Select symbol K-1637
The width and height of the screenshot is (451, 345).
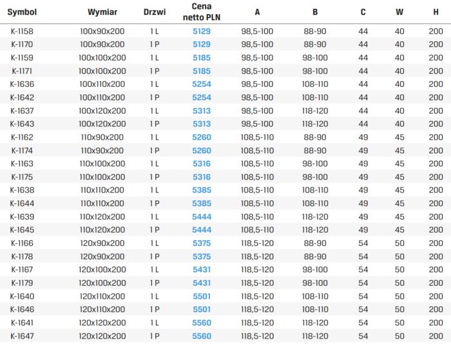coord(22,111)
